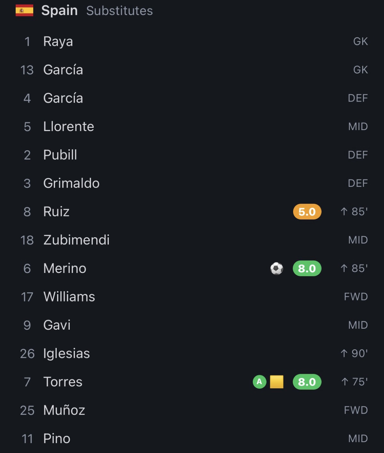The width and height of the screenshot is (384, 453).
Task: Open Pino's player row
Action: click(x=192, y=439)
